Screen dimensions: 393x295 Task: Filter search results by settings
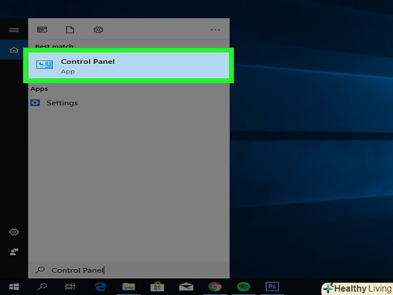click(x=98, y=30)
